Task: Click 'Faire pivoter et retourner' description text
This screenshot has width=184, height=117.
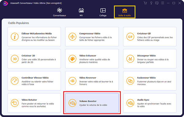Action: pyautogui.click(x=38, y=105)
